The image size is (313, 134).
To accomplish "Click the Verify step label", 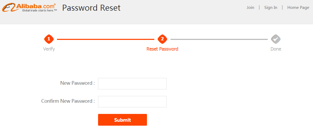I will (49, 49).
